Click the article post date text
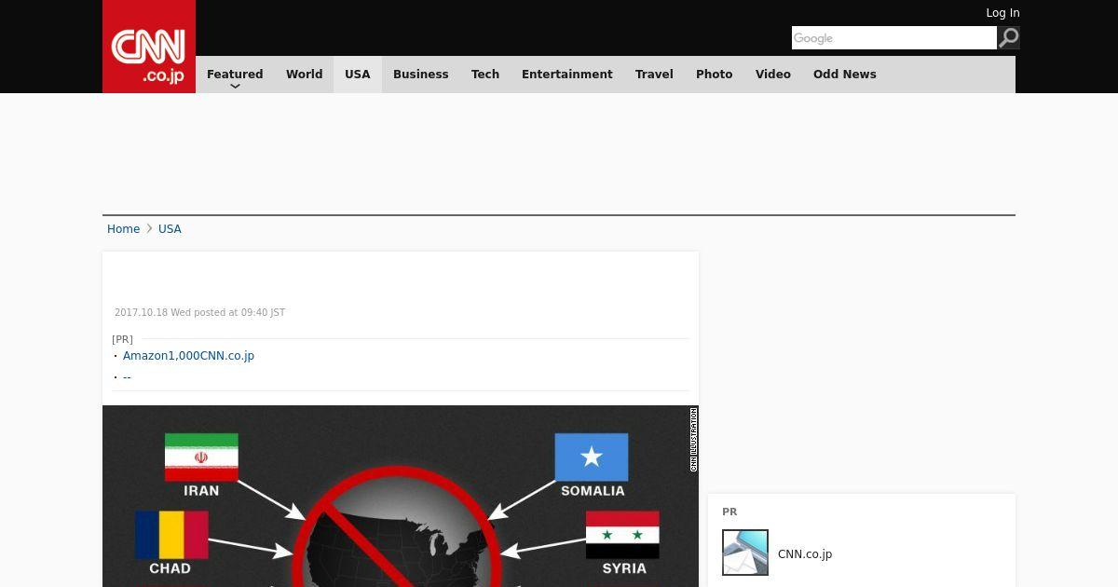The image size is (1118, 587). click(199, 313)
